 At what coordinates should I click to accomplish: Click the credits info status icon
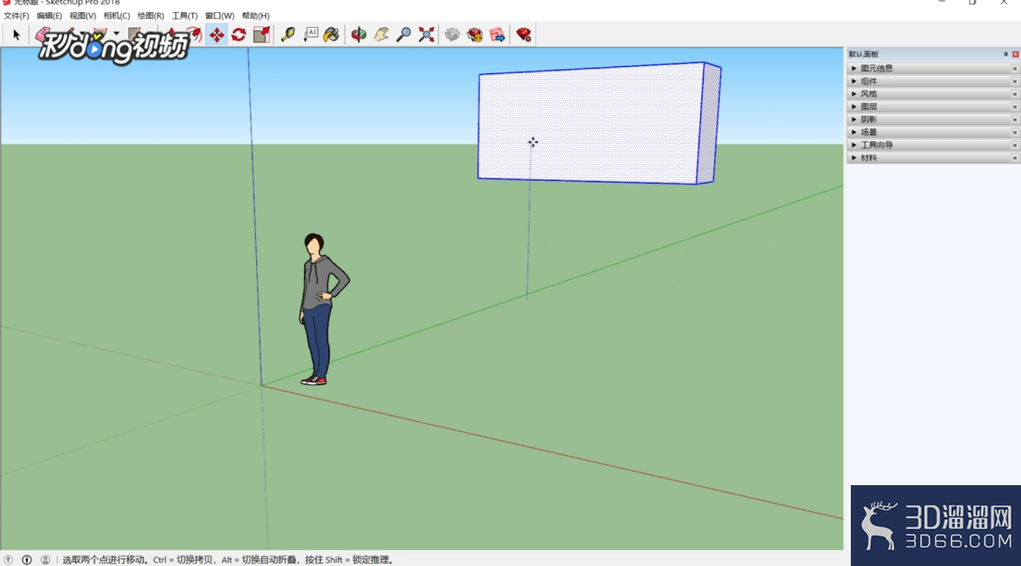point(27,560)
